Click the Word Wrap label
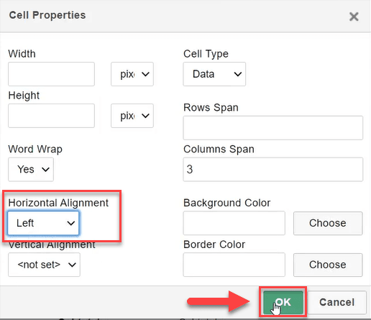Viewport: 371px width, 320px height. click(35, 149)
